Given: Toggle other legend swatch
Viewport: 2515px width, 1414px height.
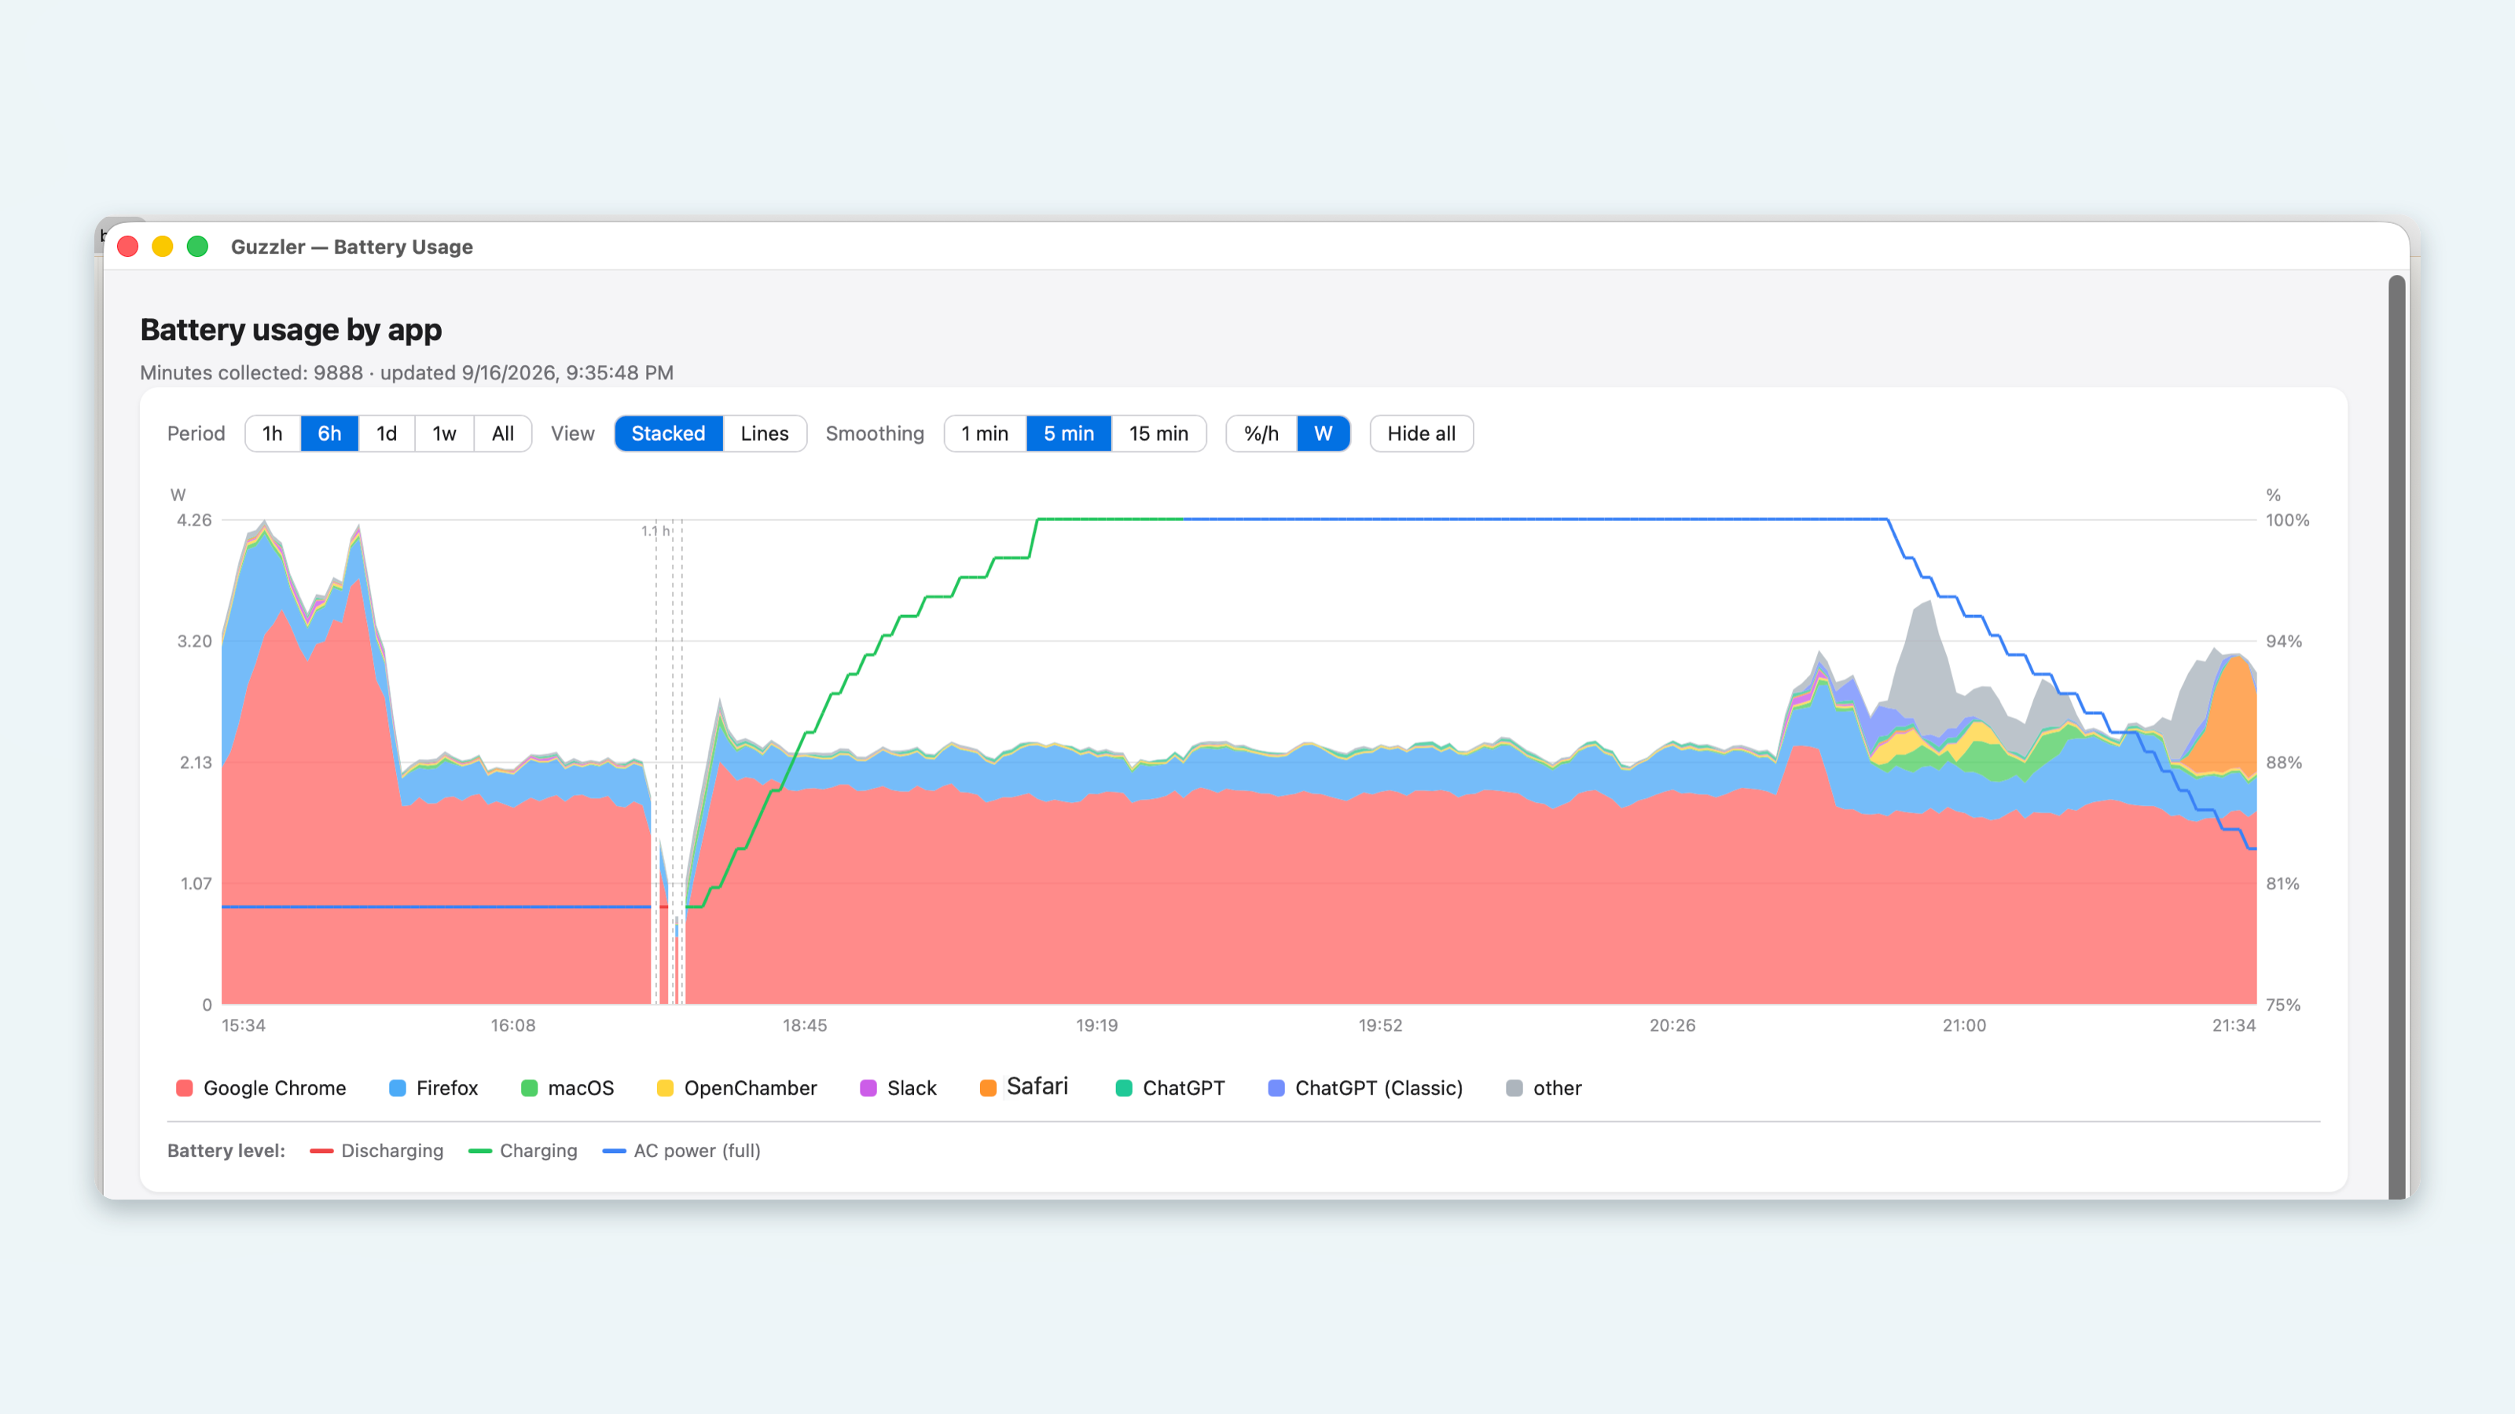Looking at the screenshot, I should point(1515,1088).
